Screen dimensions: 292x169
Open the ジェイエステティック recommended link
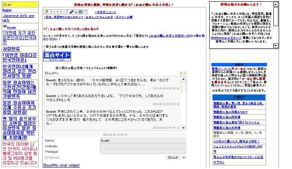pos(238,149)
